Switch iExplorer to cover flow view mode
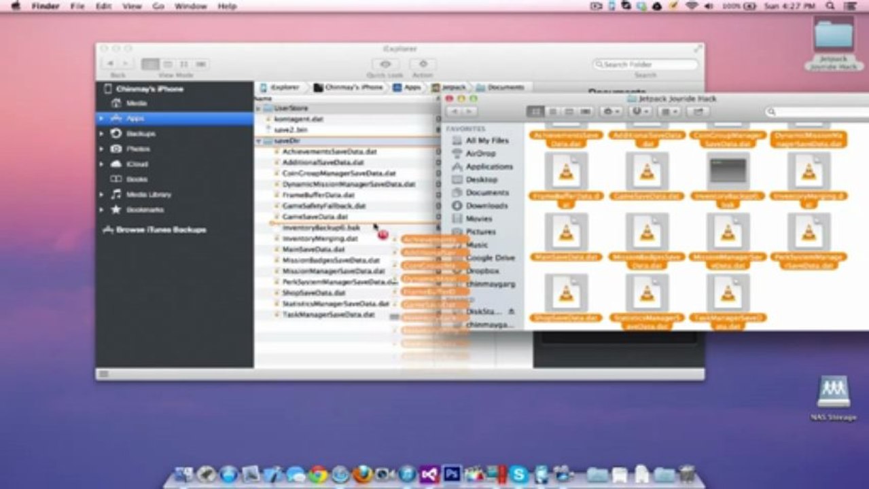The image size is (869, 489). click(x=200, y=64)
